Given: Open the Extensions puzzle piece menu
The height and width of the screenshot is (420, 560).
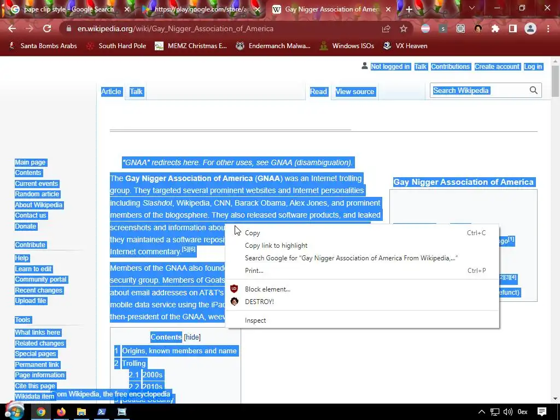Looking at the screenshot, I should tap(495, 28).
